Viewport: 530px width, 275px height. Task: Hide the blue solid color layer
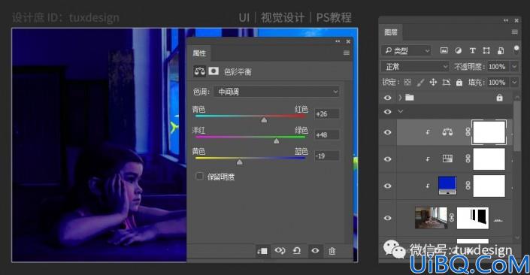tap(388, 186)
